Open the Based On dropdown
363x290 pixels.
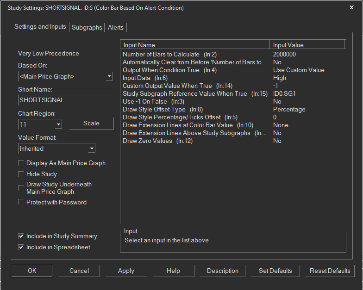(109, 77)
